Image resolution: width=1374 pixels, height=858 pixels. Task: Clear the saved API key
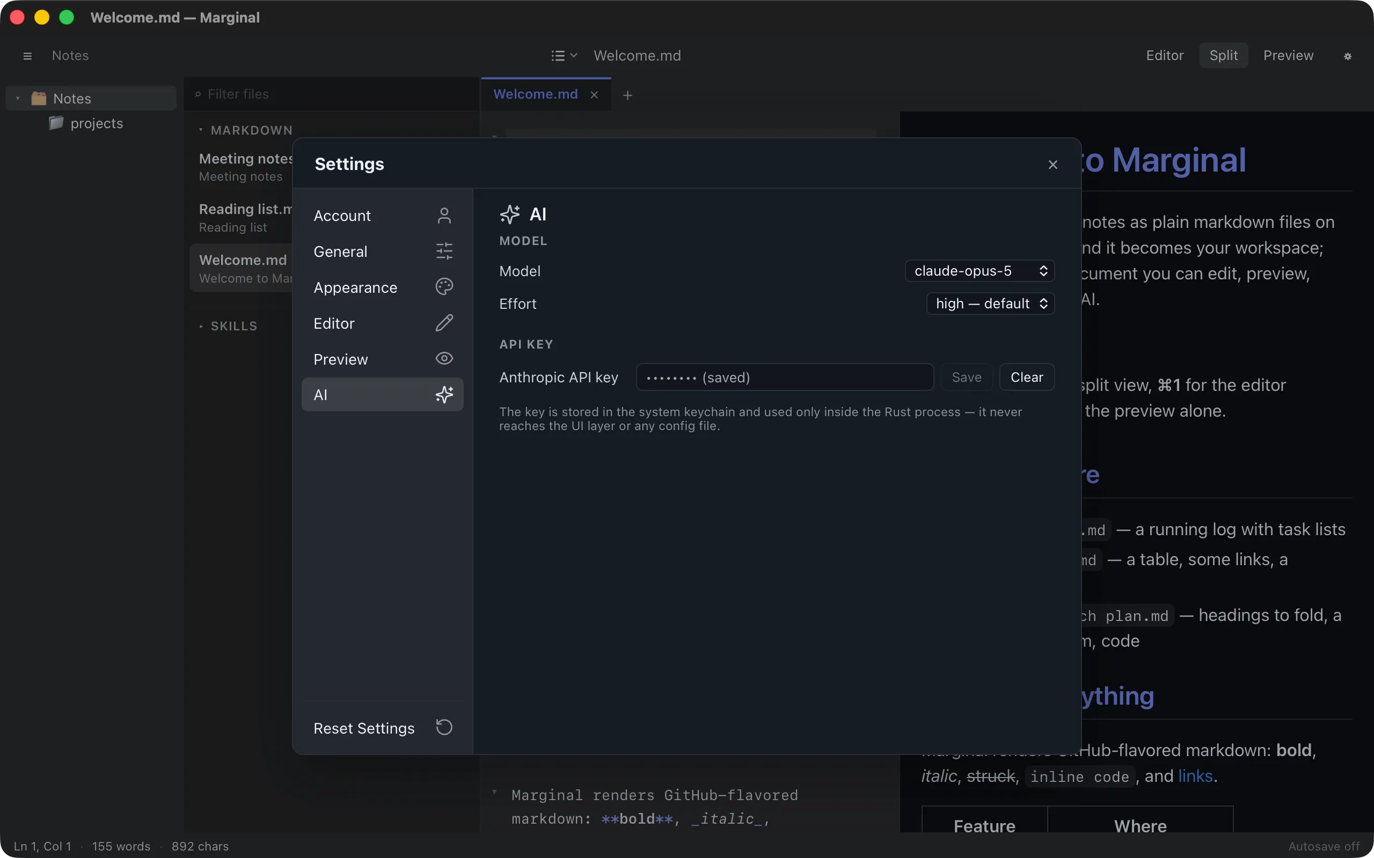pyautogui.click(x=1027, y=378)
